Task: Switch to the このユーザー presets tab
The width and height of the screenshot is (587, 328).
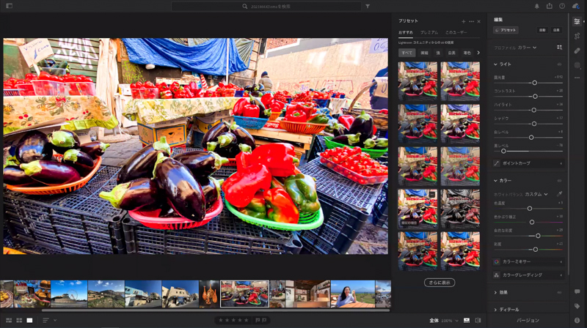Action: click(456, 32)
